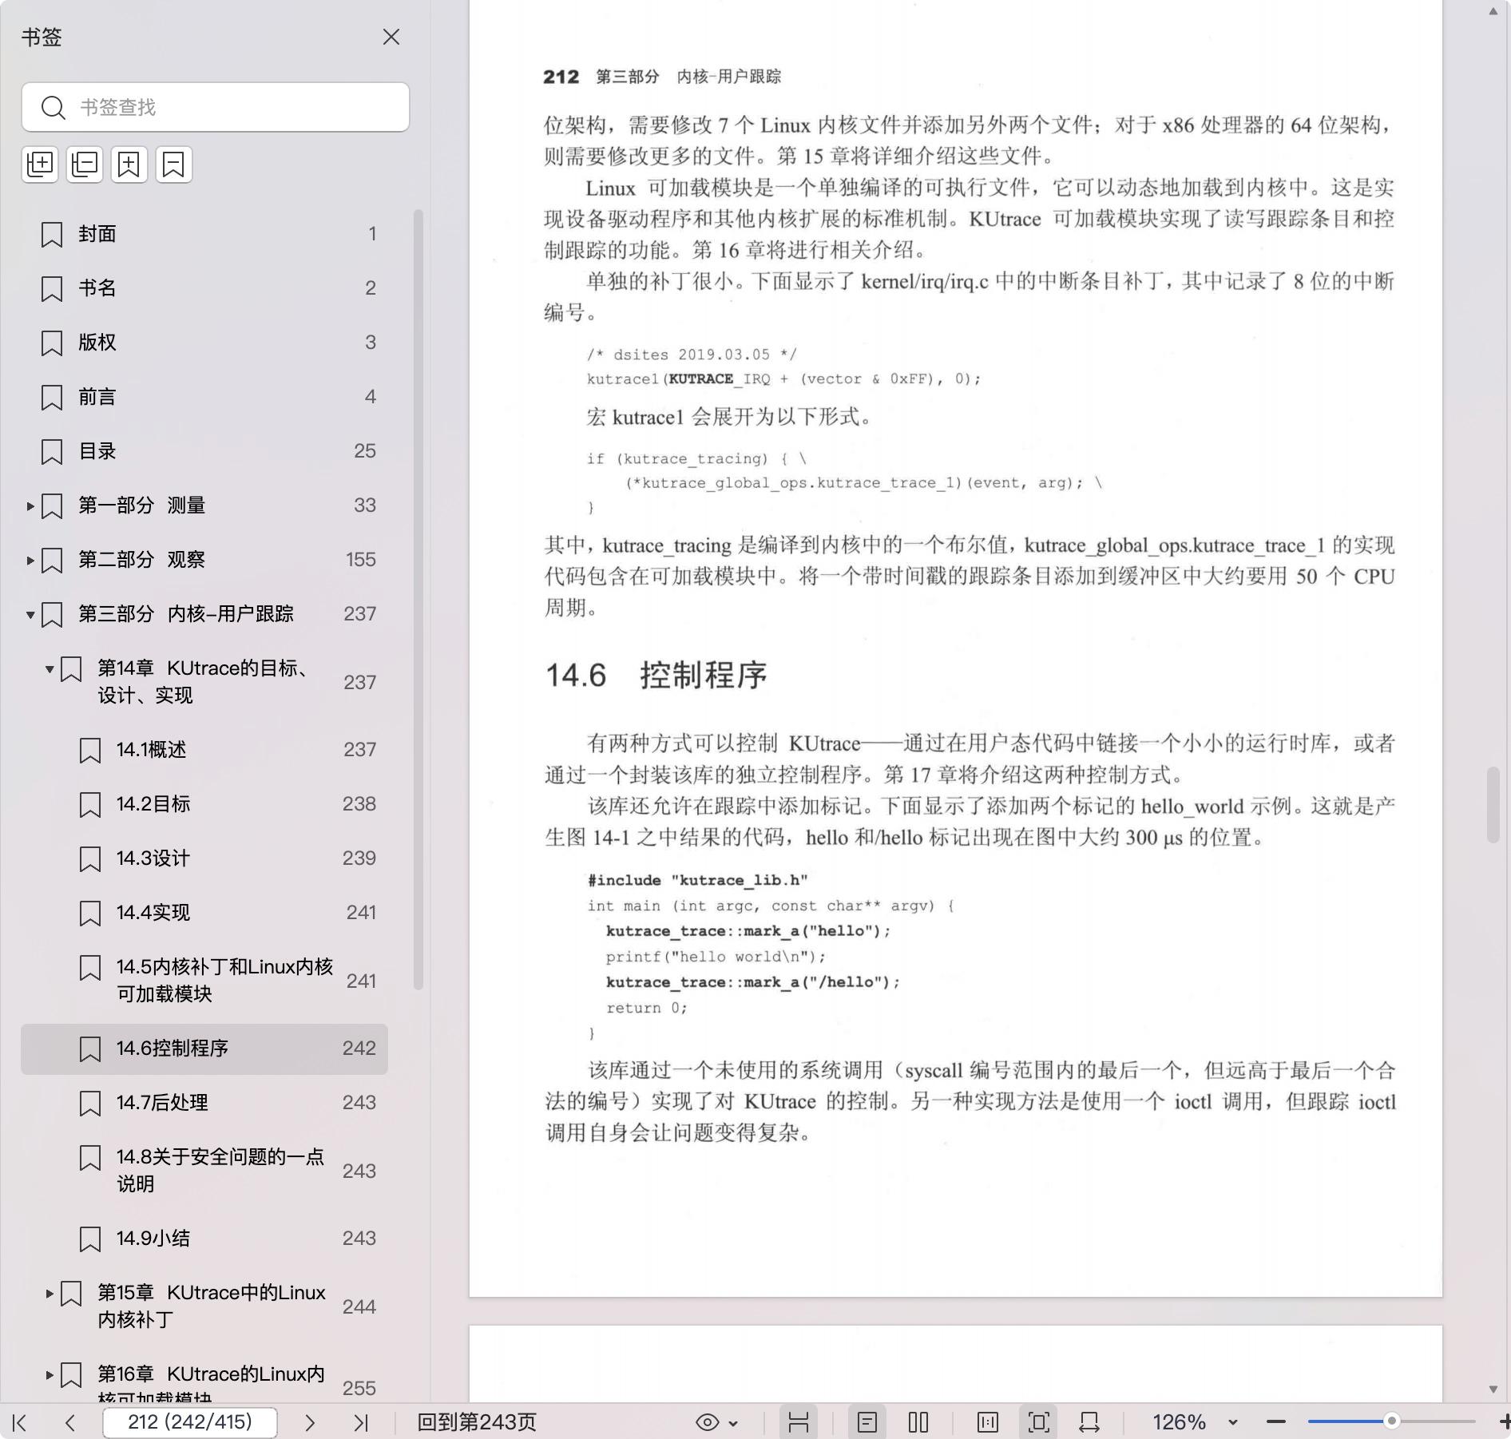Image resolution: width=1511 pixels, height=1439 pixels.
Task: Go to the previous page
Action: (70, 1422)
